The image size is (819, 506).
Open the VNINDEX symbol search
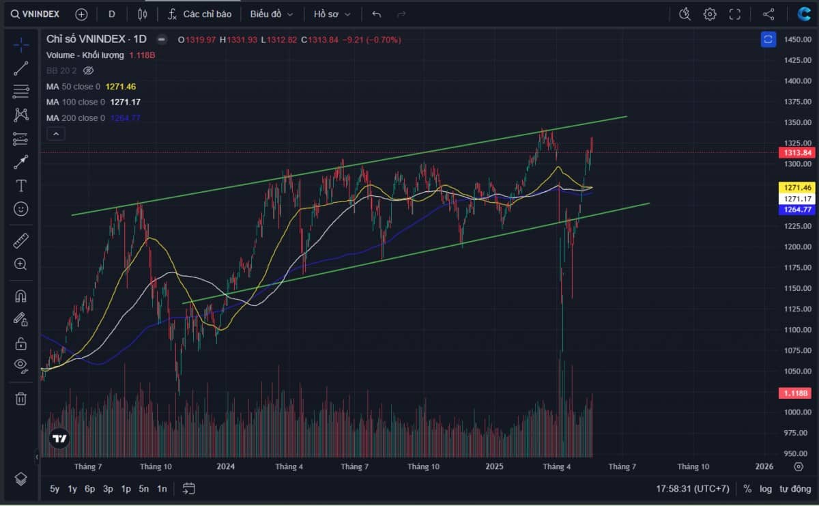tap(35, 14)
